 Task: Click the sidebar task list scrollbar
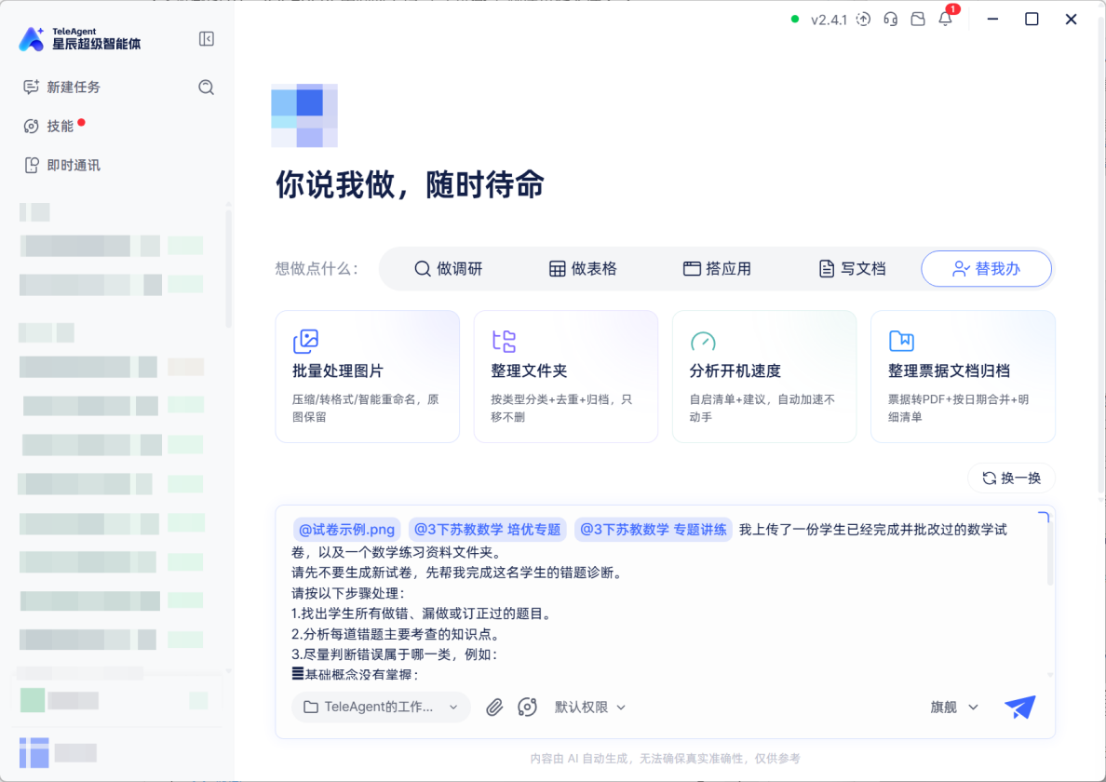pyautogui.click(x=228, y=268)
